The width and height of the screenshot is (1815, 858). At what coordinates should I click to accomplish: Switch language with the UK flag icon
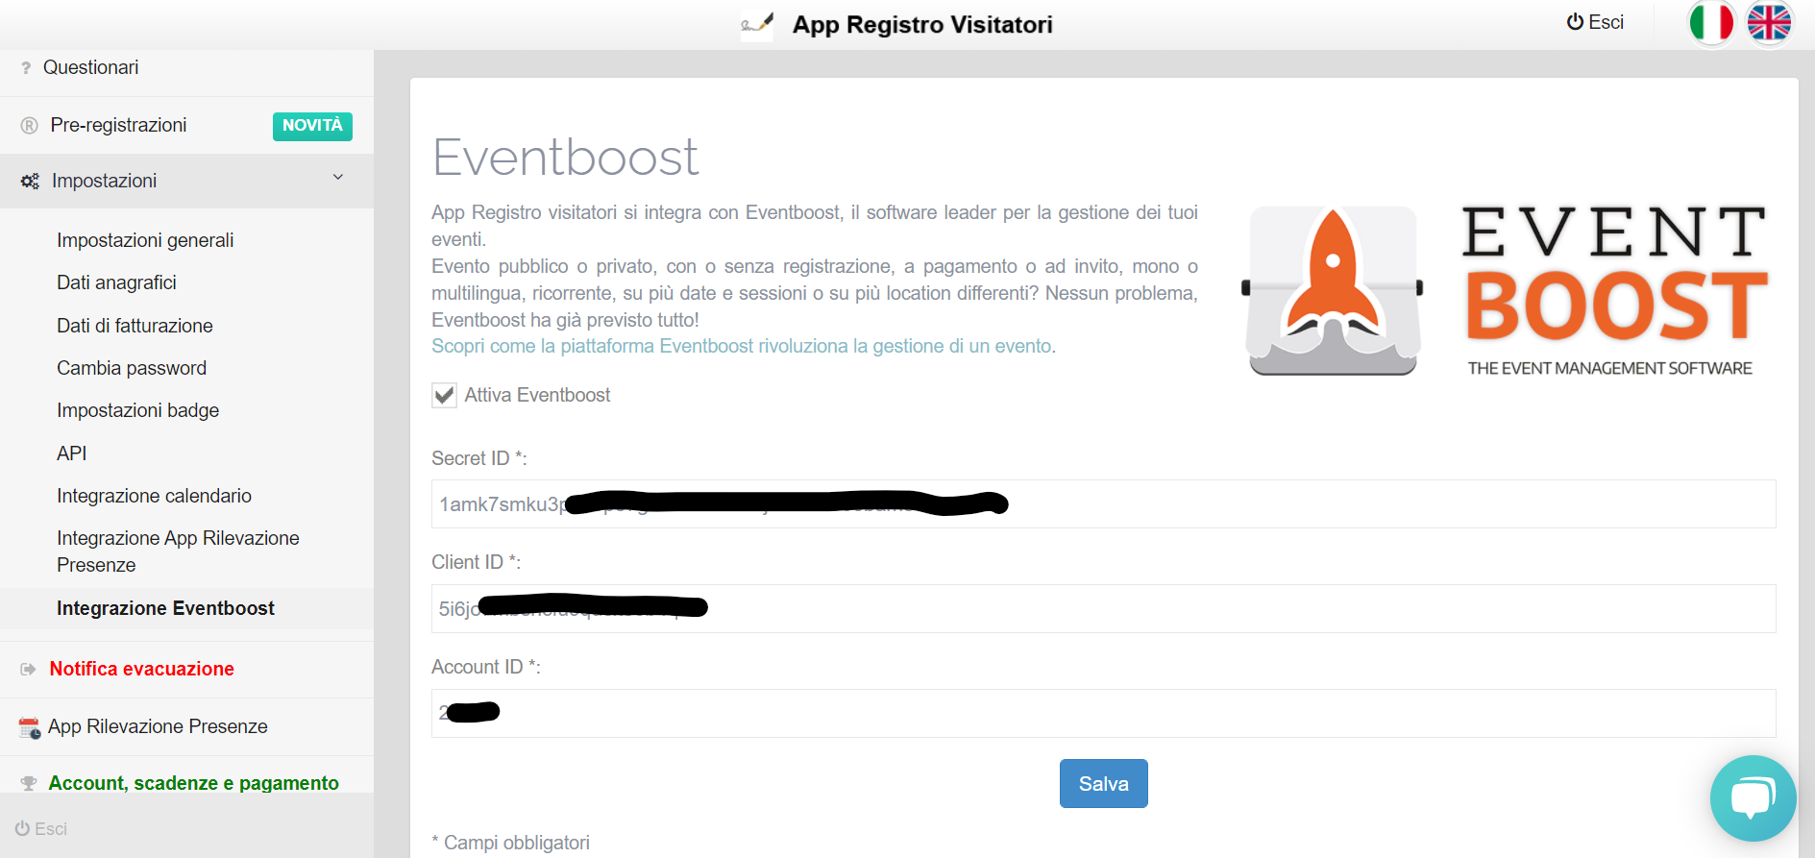click(x=1769, y=23)
